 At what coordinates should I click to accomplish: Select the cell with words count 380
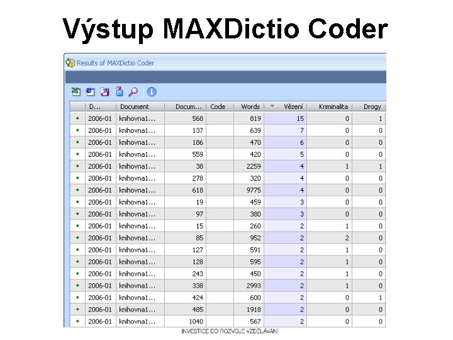[249, 214]
